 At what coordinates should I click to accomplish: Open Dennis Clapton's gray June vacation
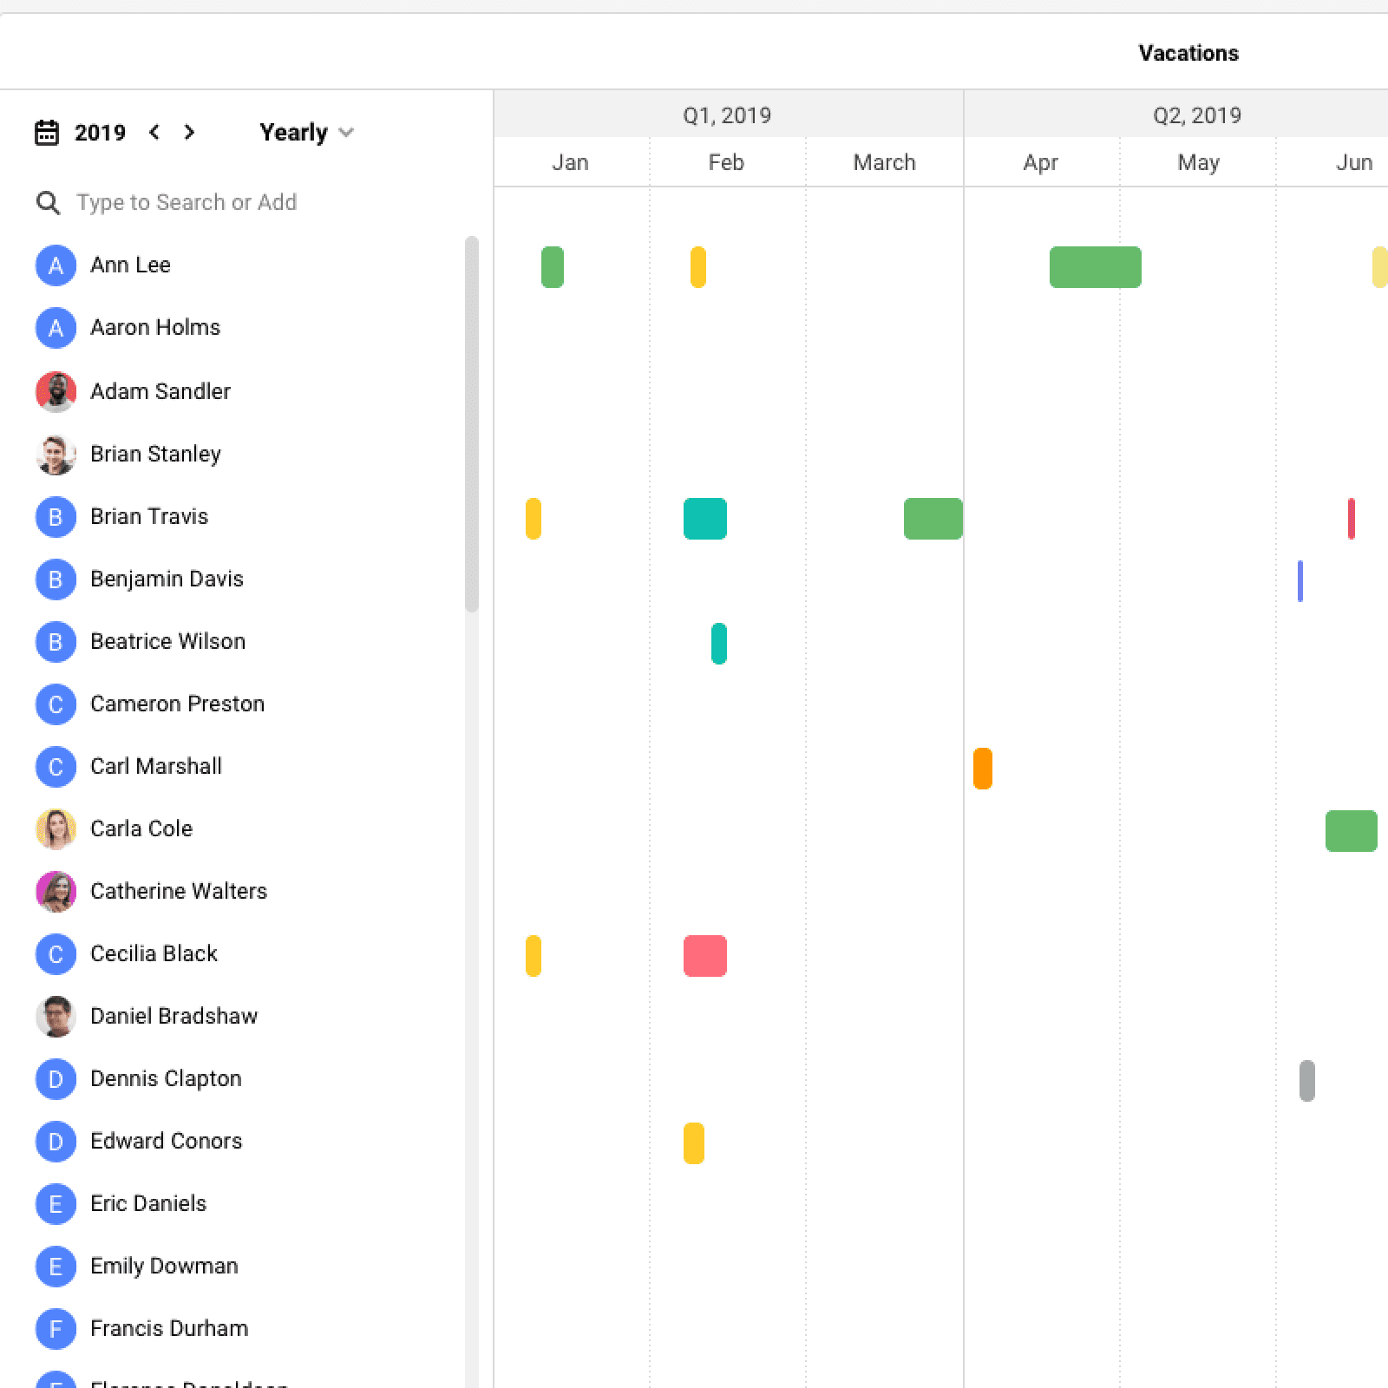coord(1307,1081)
